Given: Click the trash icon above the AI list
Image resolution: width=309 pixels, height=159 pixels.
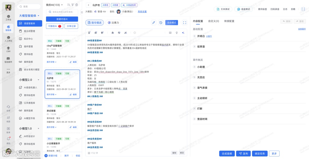Looking at the screenshot, I should (x=77, y=5).
